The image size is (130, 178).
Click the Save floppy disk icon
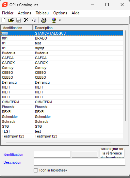coord(19,20)
